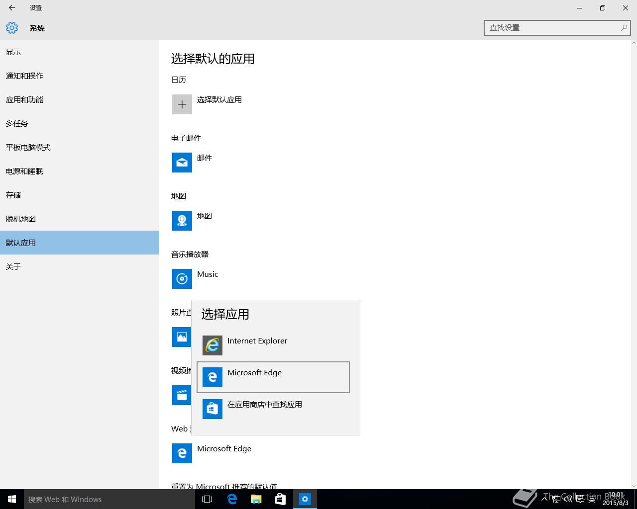637x509 pixels.
Task: Select Internet Explorer icon in popup
Action: 212,345
